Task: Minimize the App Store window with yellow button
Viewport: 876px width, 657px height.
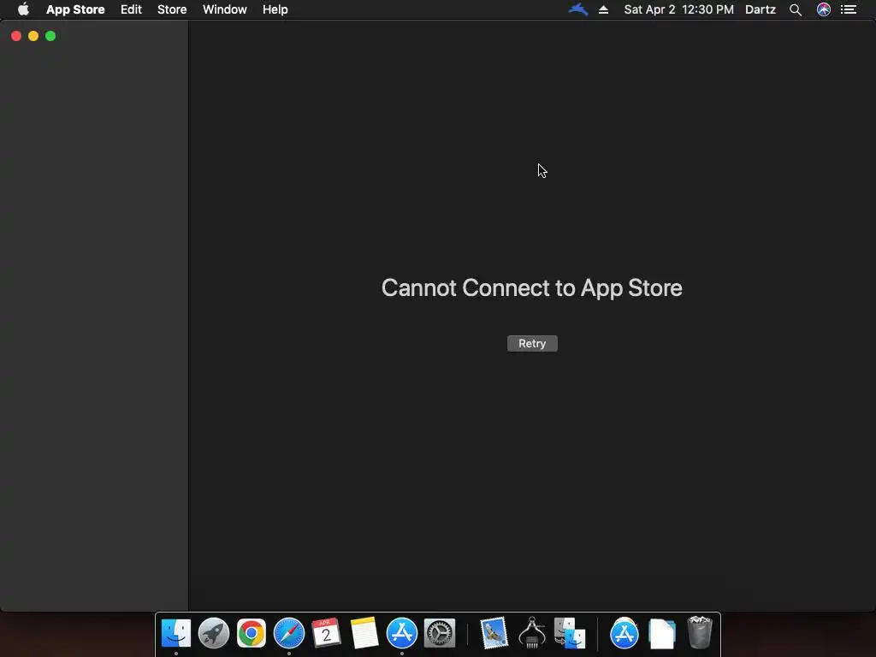Action: [x=33, y=36]
